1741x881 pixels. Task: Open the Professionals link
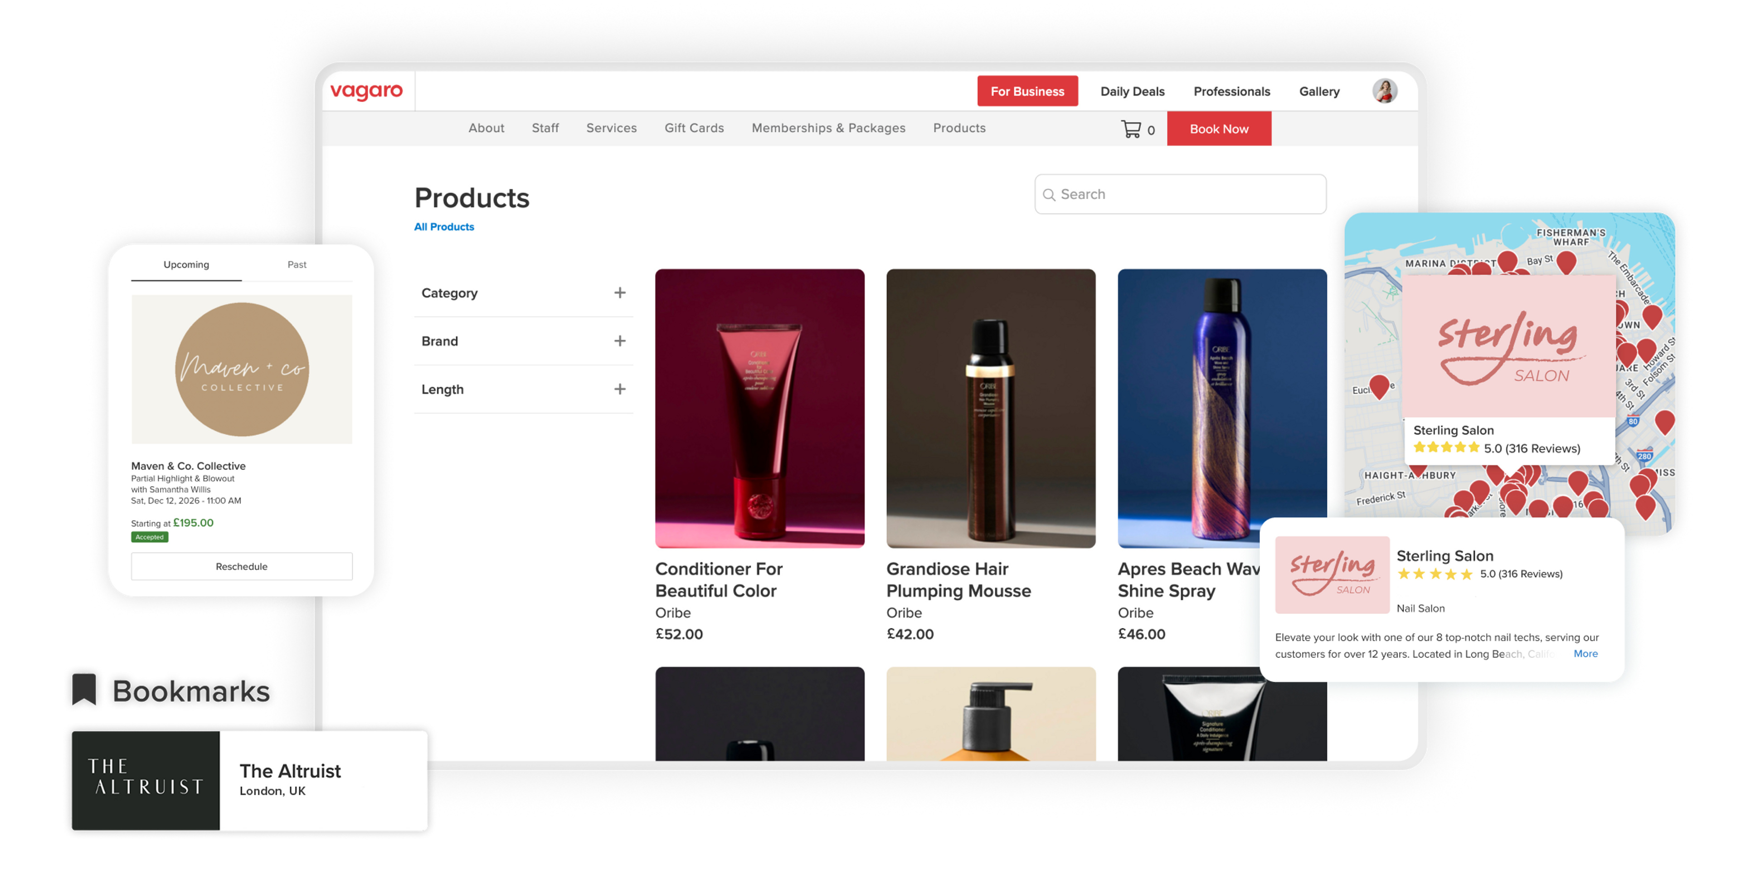1231,91
